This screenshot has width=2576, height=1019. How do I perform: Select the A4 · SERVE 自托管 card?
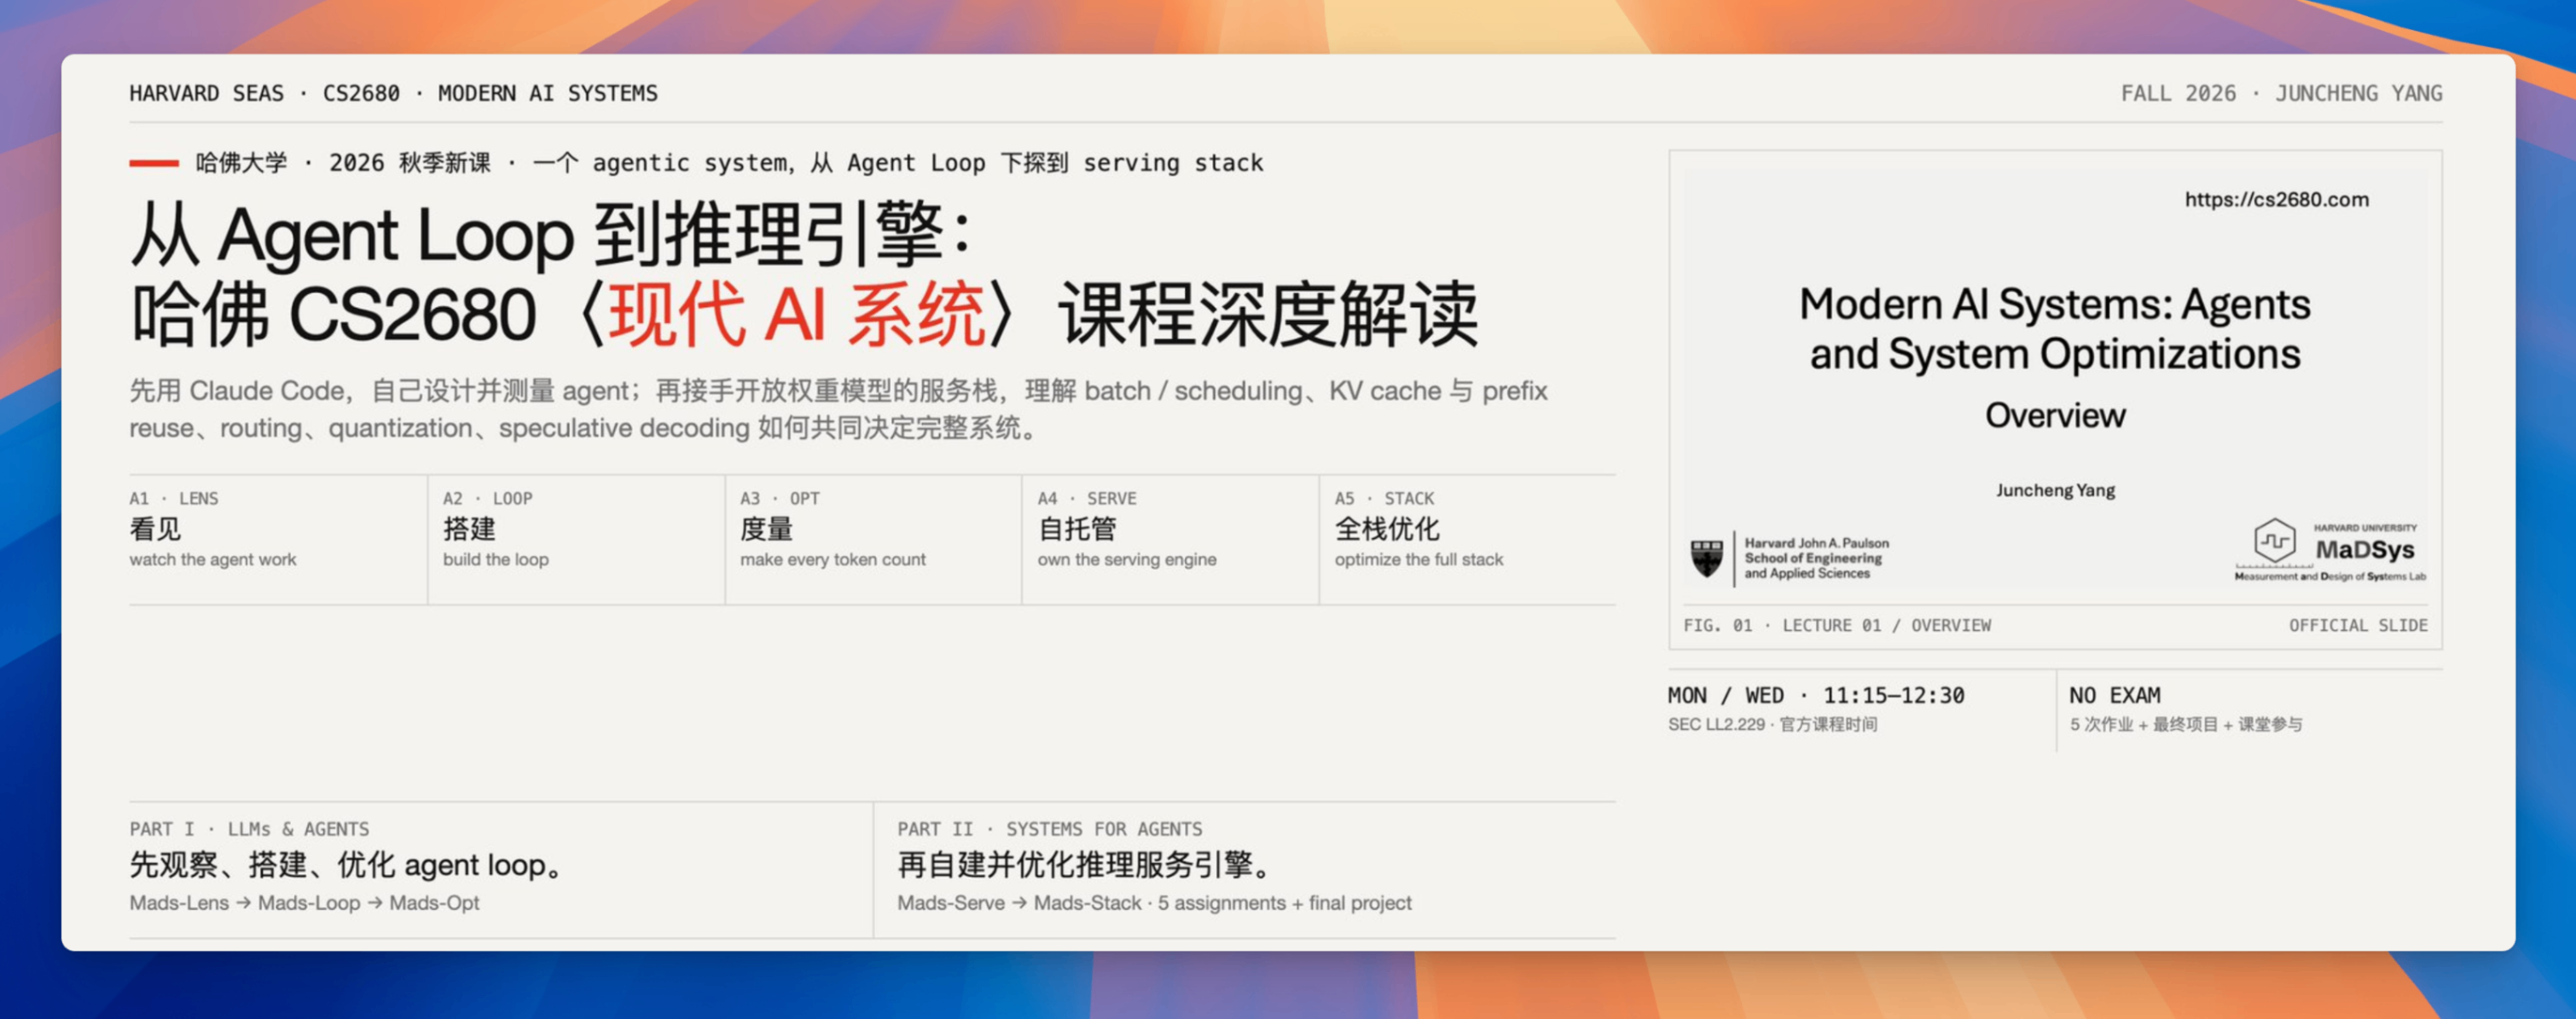(x=1170, y=539)
